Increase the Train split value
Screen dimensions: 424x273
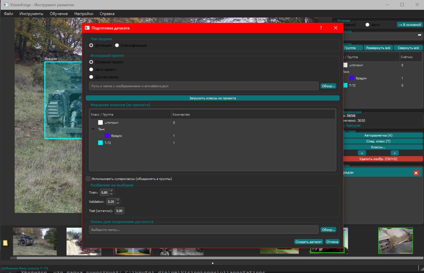(x=111, y=191)
